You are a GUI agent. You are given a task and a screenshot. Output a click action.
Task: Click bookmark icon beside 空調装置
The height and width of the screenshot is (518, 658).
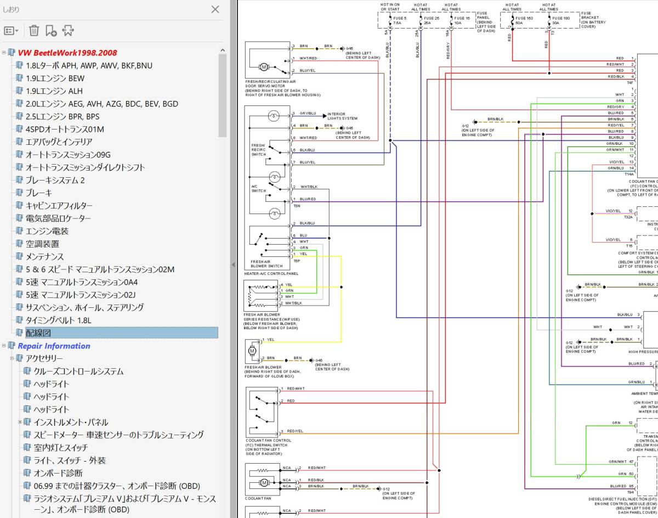pyautogui.click(x=20, y=244)
